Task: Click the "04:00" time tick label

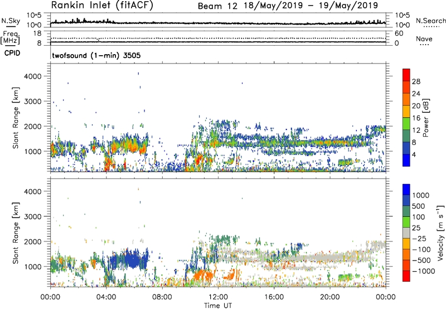Action: [106, 297]
